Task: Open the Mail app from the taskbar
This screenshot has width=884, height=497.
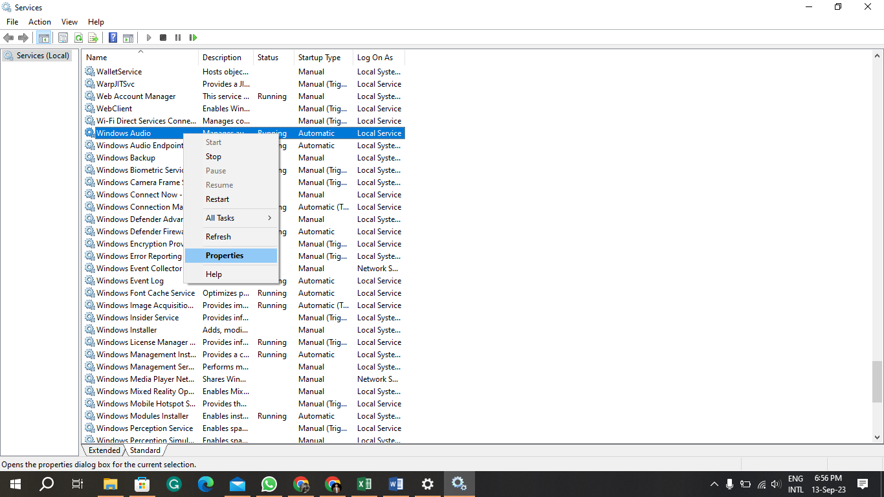Action: 238,484
